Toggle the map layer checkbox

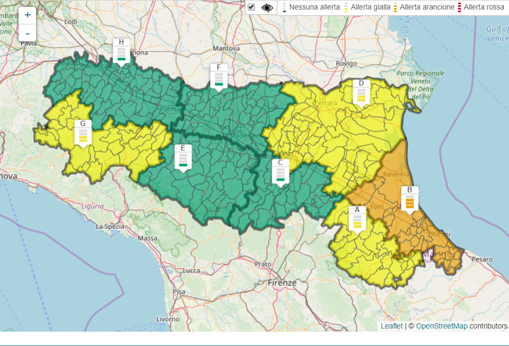coord(251,7)
